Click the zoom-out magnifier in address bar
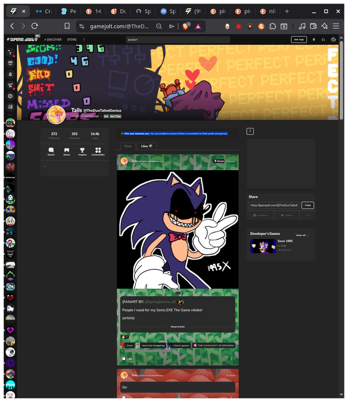The image size is (348, 402). [x=159, y=26]
